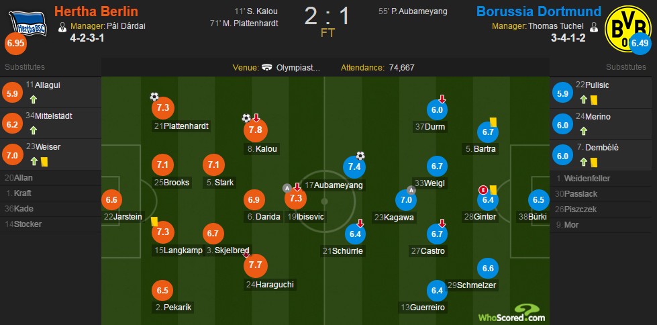Click the red E icon on Ginter
Viewport: 657px width, 325px height.
click(483, 190)
